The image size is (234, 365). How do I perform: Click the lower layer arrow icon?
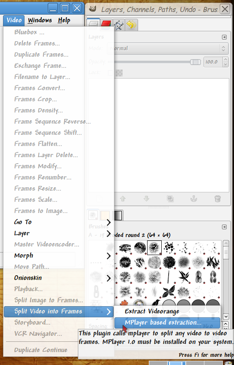[146, 198]
